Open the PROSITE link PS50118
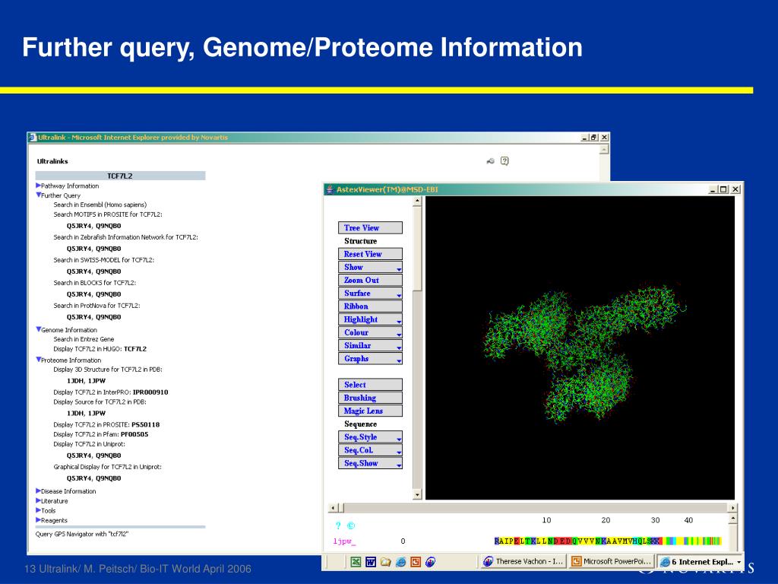The width and height of the screenshot is (778, 584). [x=145, y=424]
